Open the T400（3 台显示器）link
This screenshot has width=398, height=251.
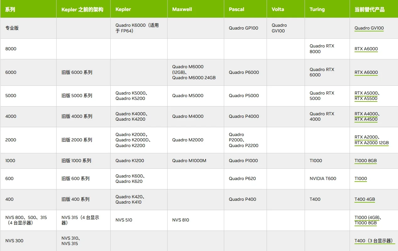pos(374,241)
